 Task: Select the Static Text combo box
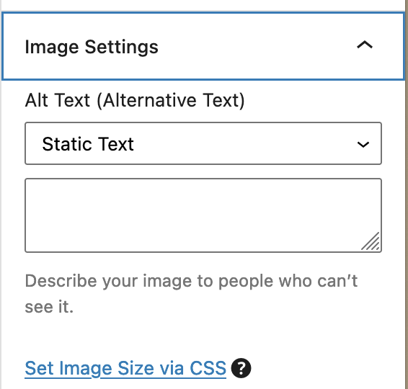203,143
